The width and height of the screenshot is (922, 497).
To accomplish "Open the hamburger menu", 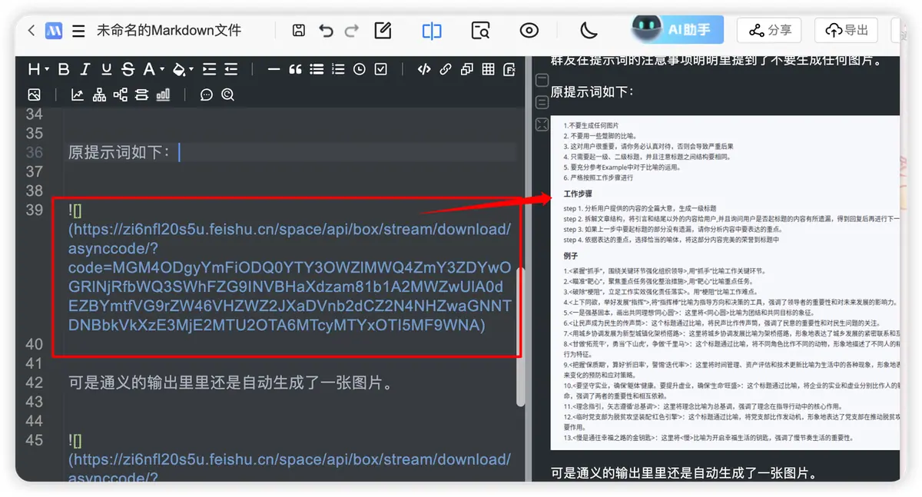I will tap(78, 31).
